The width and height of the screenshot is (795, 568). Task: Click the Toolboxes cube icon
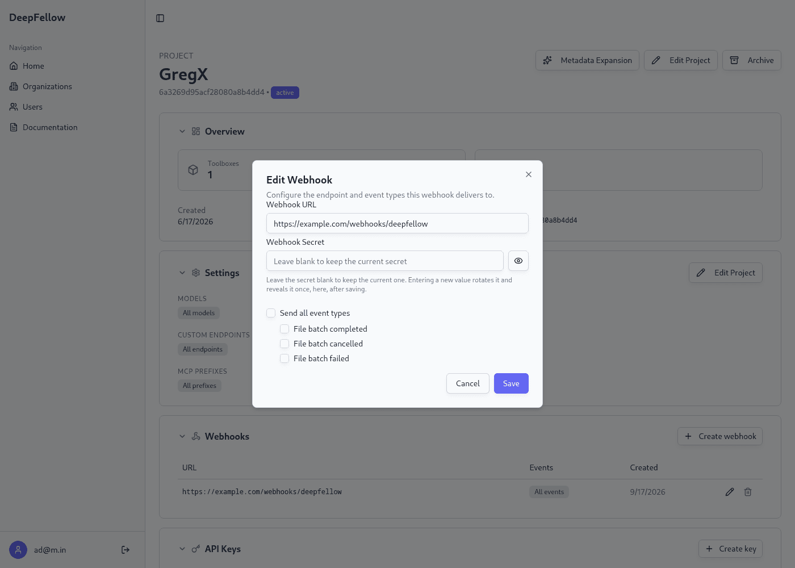tap(193, 170)
